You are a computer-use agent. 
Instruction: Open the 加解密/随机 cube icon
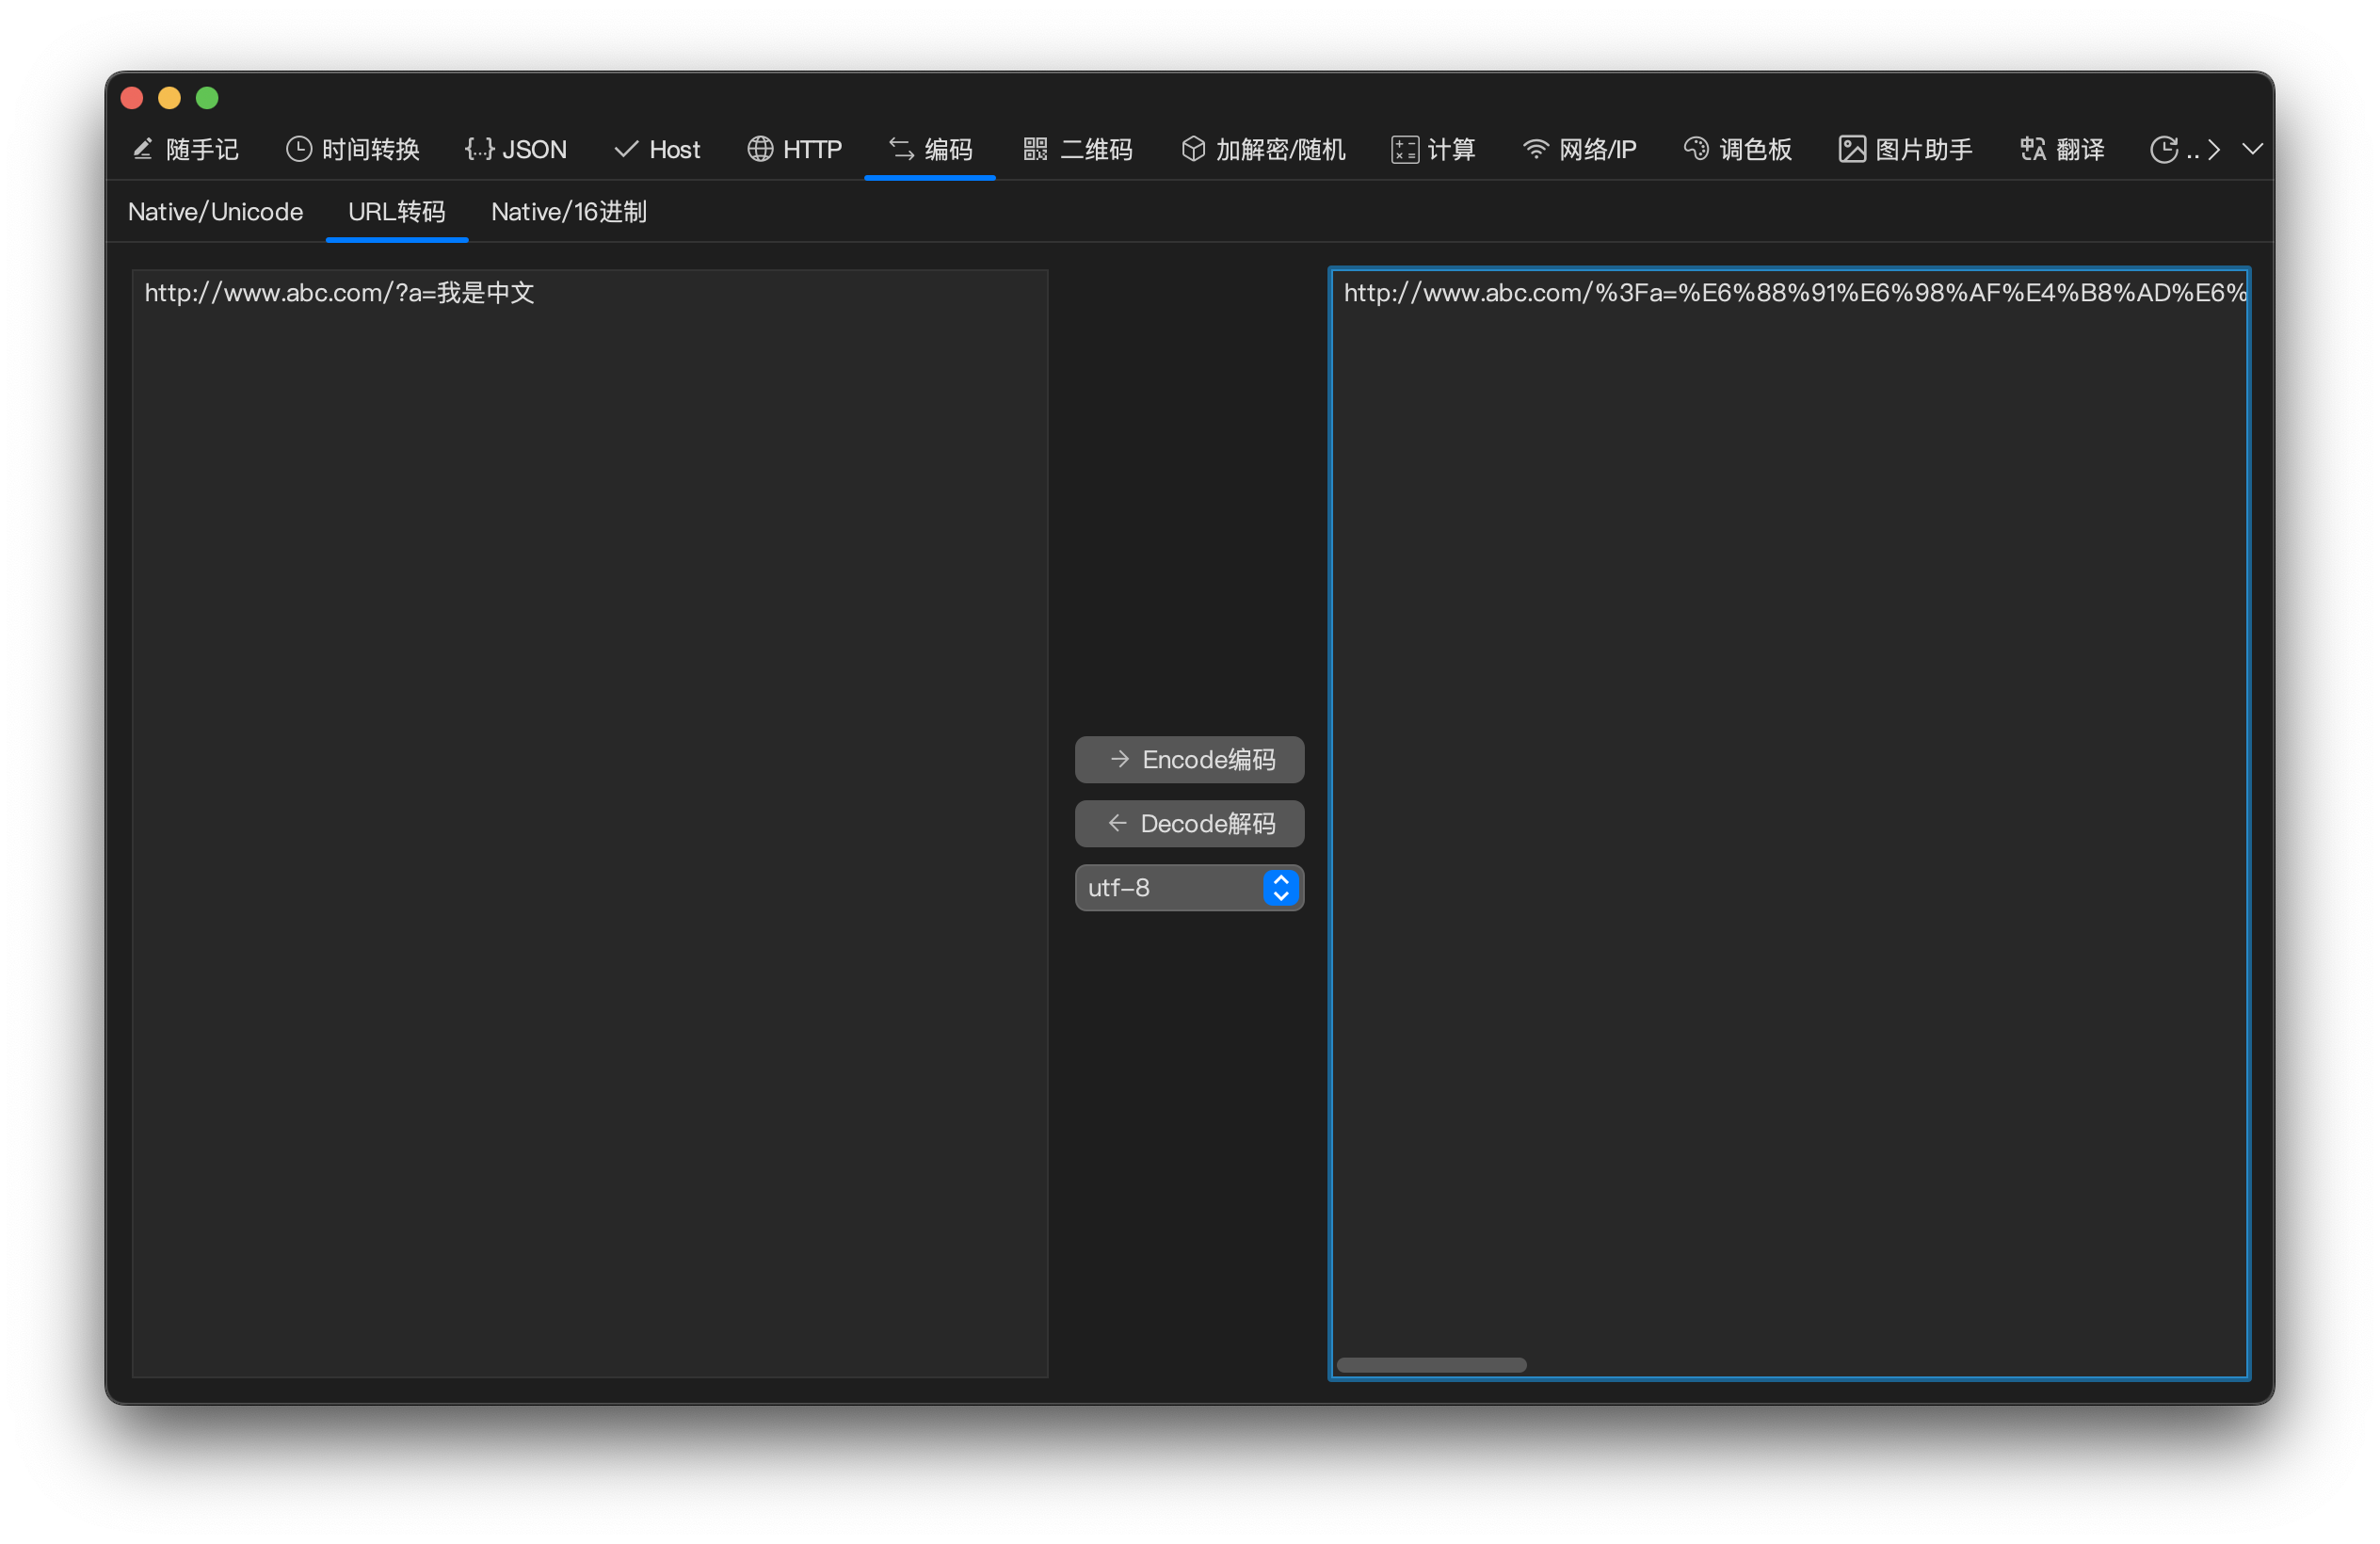[x=1193, y=149]
